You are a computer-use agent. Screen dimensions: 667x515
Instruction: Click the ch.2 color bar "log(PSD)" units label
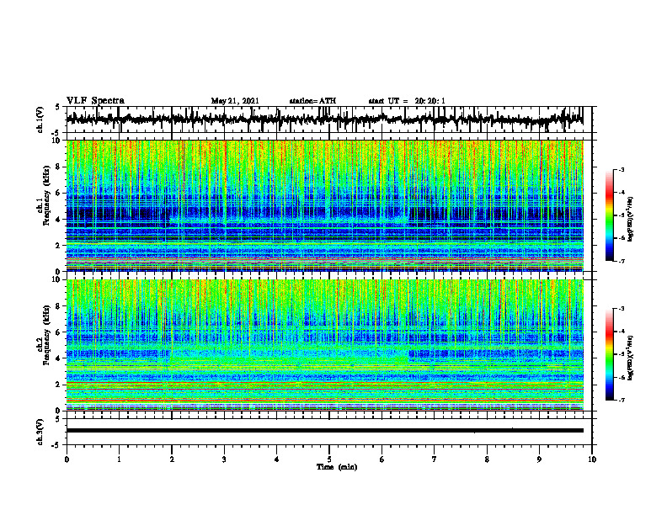[x=631, y=358]
